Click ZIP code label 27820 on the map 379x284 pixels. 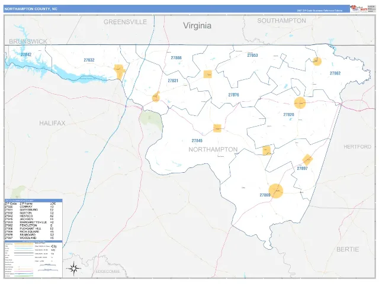pos(288,114)
